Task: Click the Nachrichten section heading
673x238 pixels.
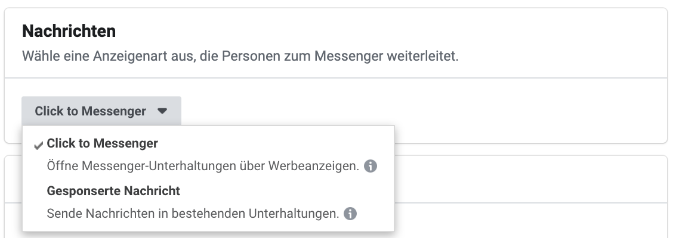Action: coord(69,32)
